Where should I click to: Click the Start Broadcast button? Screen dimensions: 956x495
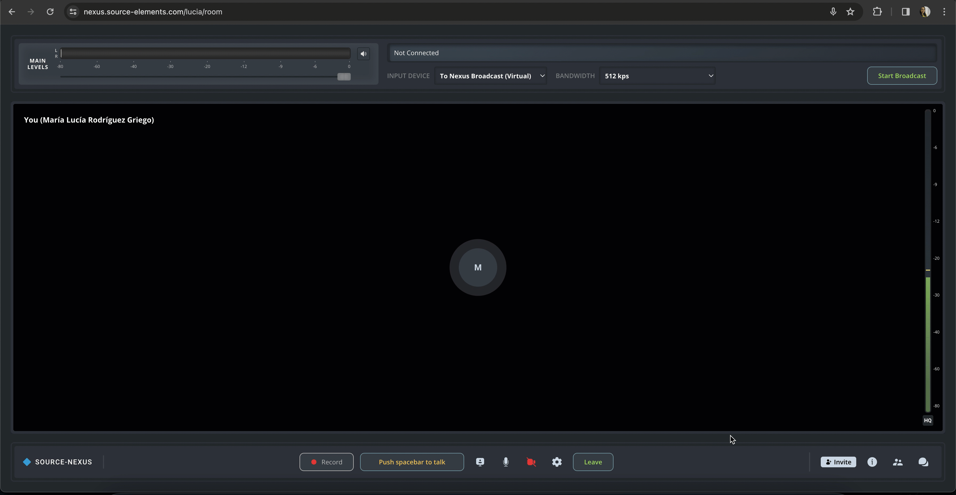[x=902, y=76]
